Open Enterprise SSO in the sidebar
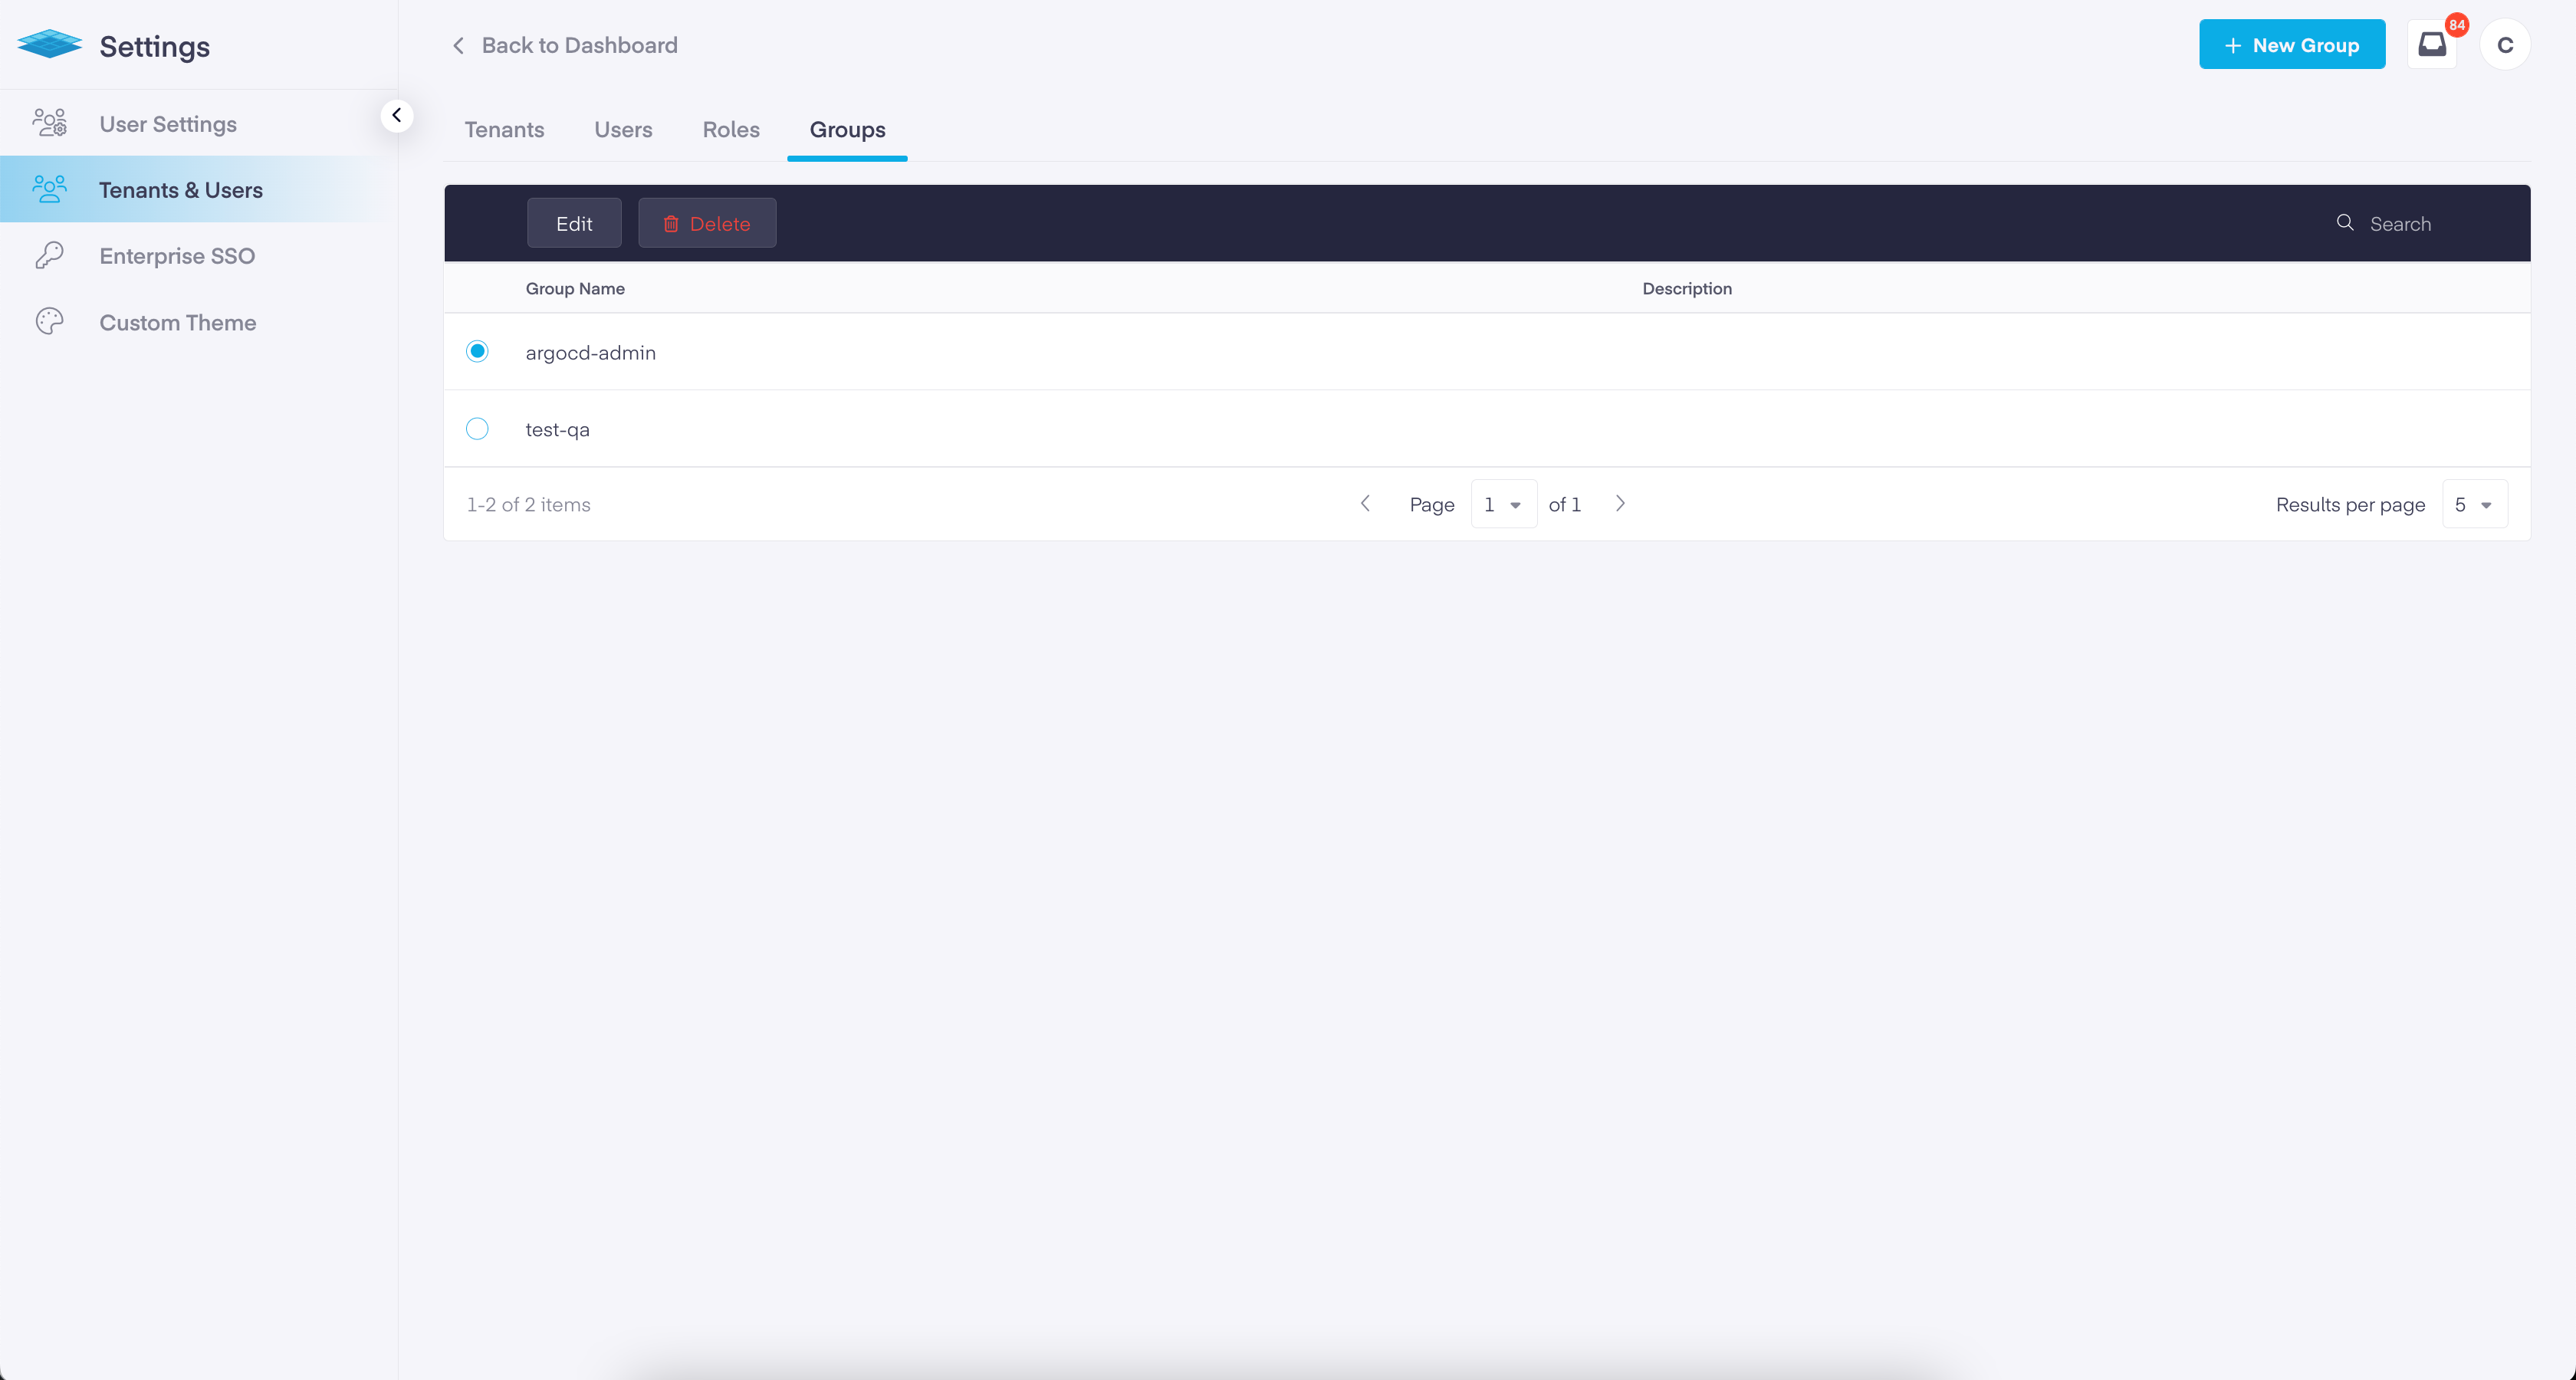Image resolution: width=2576 pixels, height=1380 pixels. point(199,255)
